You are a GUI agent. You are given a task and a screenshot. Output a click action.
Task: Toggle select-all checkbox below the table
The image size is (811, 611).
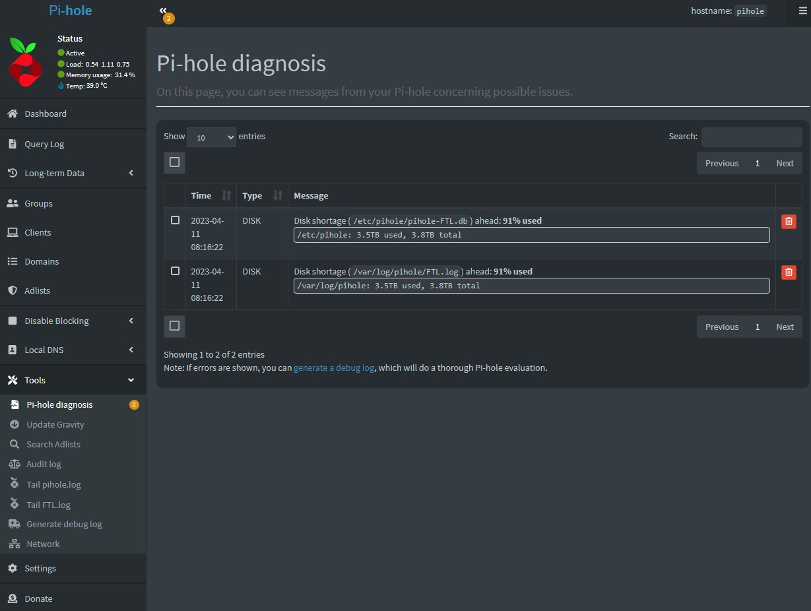[174, 326]
